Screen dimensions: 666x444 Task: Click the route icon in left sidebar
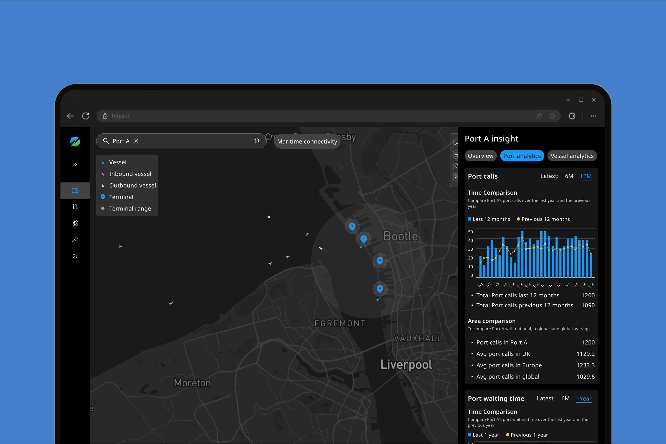[75, 207]
